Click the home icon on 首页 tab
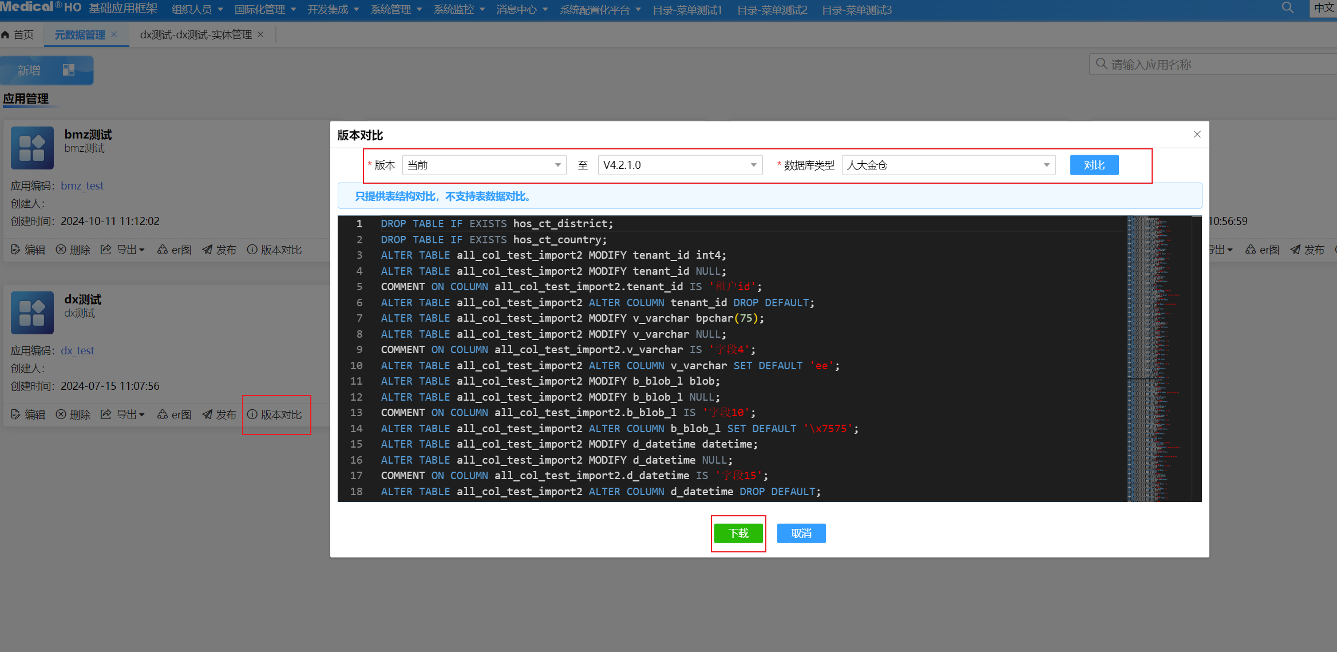 point(5,35)
